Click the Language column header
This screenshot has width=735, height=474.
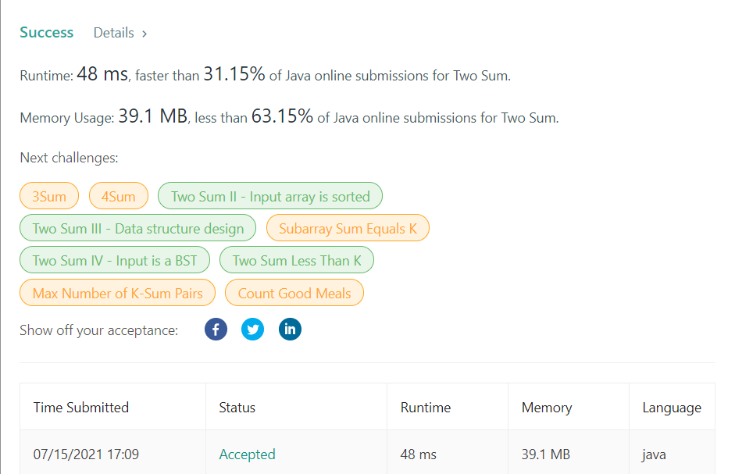(672, 408)
